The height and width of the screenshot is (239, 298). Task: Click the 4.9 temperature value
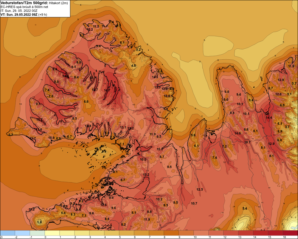(172, 89)
